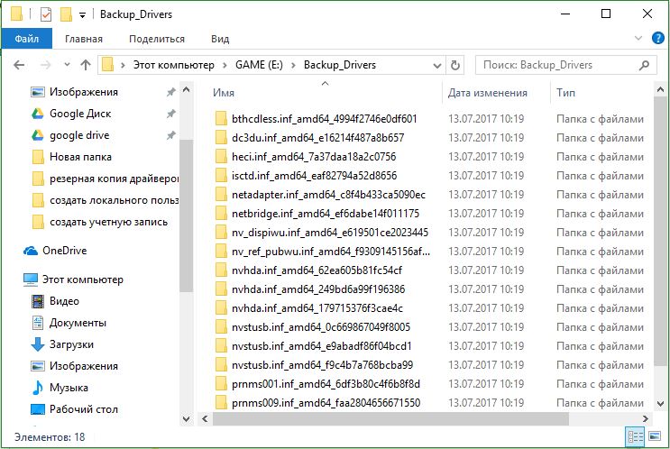Screen dimensions: 670x449
Task: Click Этот компьютер in address bar
Action: point(173,65)
